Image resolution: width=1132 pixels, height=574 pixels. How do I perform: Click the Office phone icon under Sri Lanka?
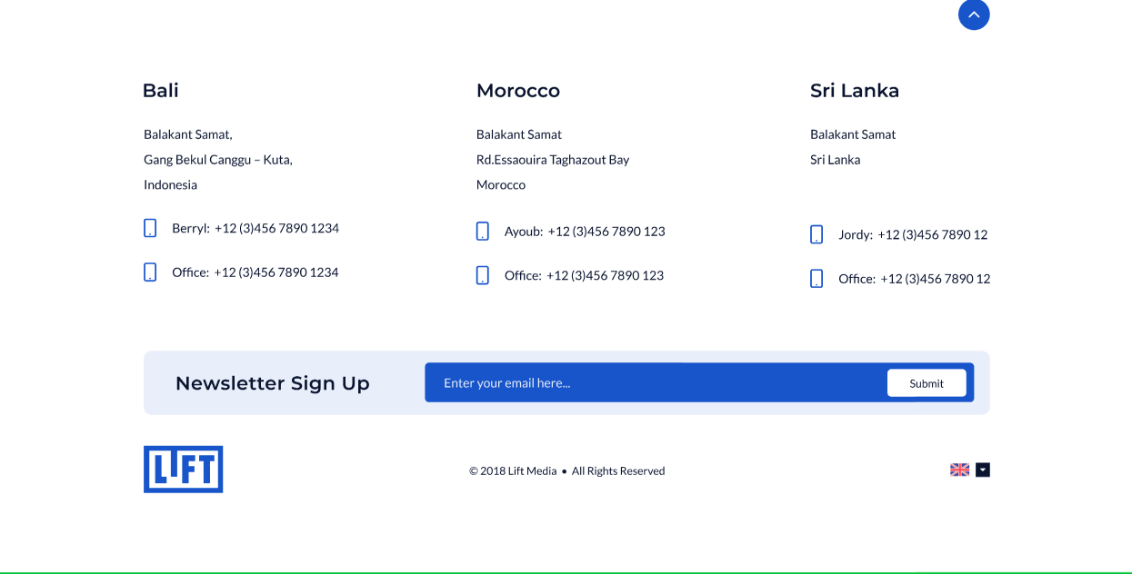(816, 278)
